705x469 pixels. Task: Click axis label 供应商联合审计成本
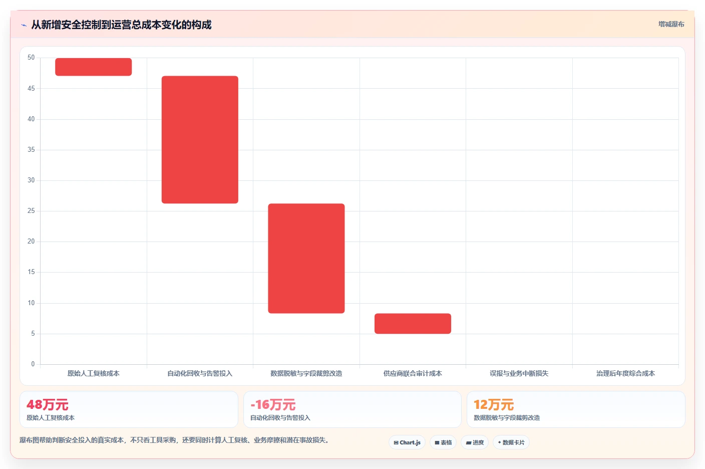tap(413, 373)
